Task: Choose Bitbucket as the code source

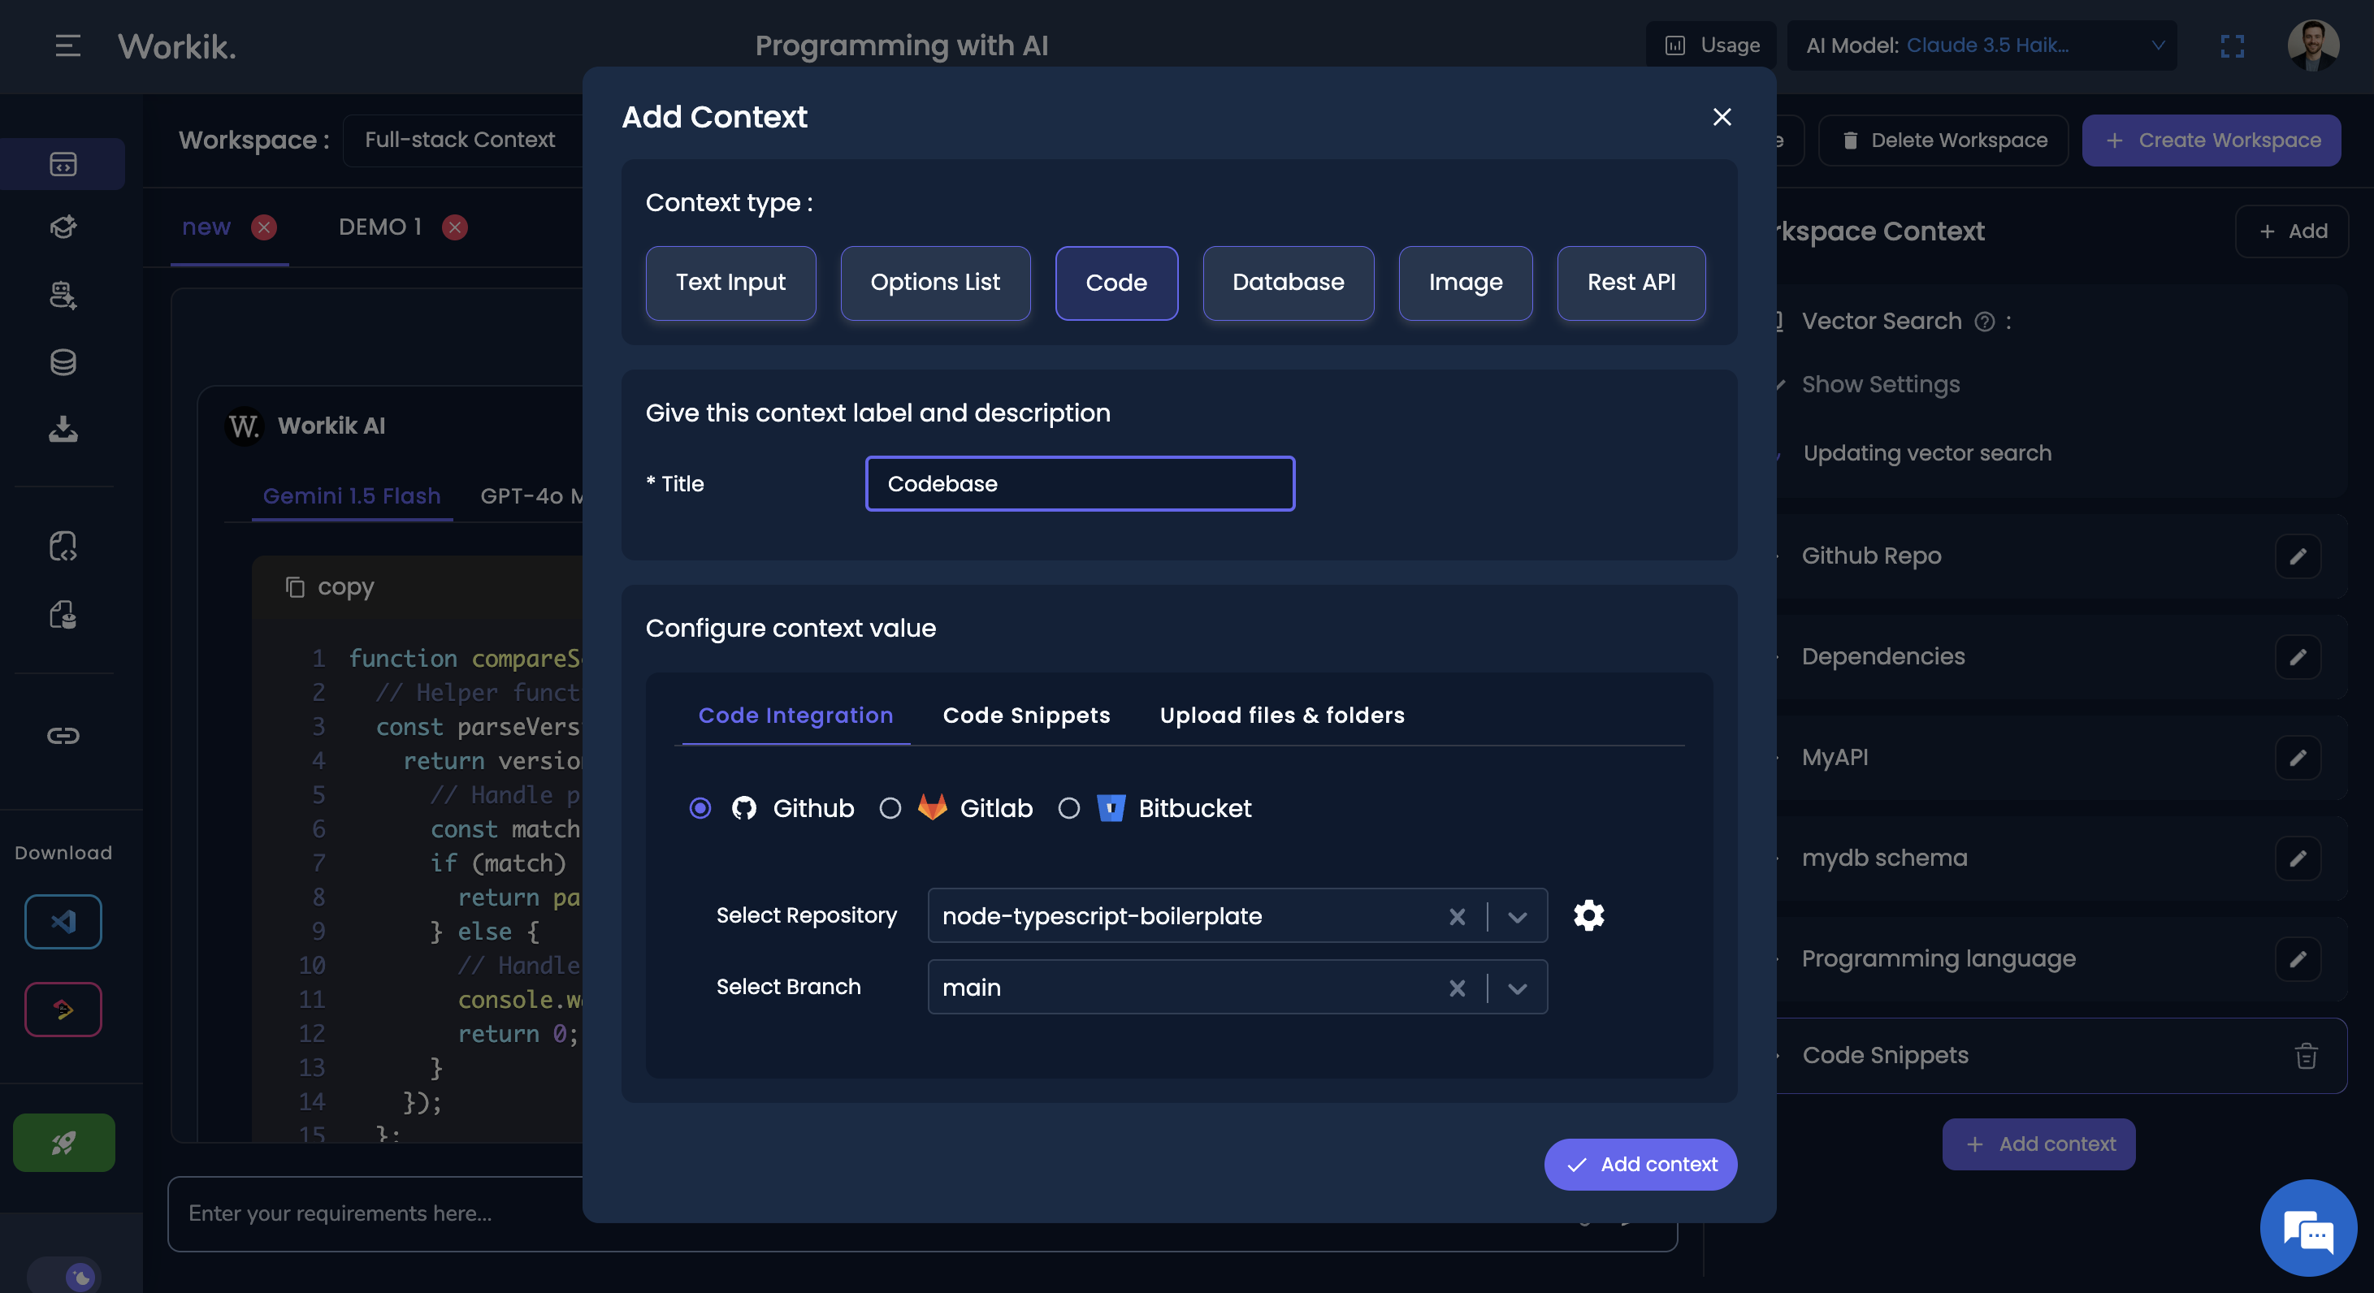Action: (1069, 809)
